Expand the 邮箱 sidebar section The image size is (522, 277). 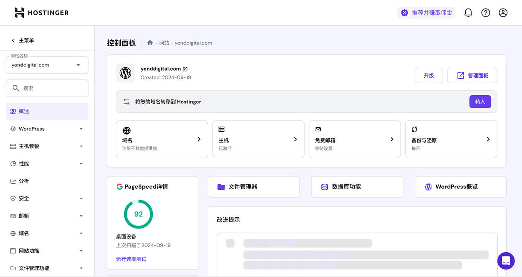[81, 216]
